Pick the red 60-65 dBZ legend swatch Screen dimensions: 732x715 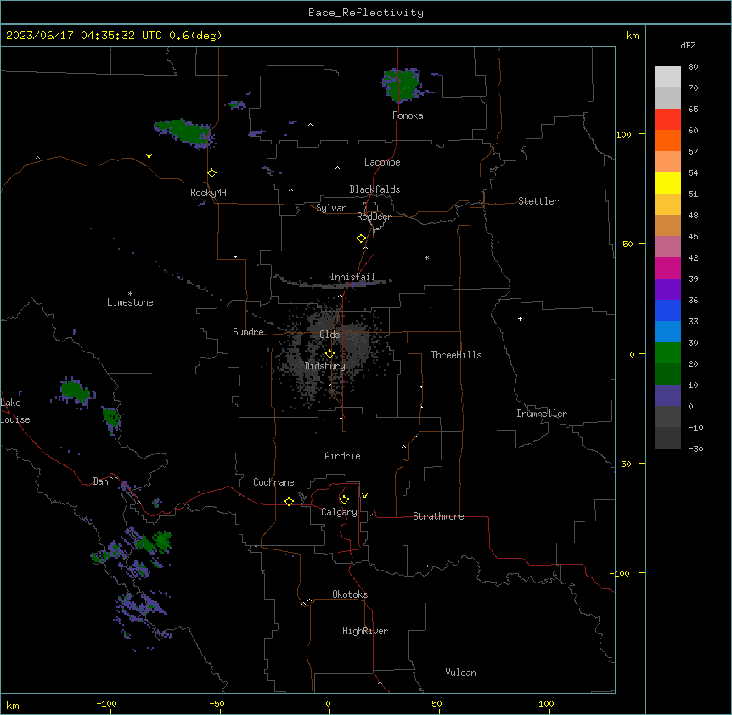click(667, 120)
